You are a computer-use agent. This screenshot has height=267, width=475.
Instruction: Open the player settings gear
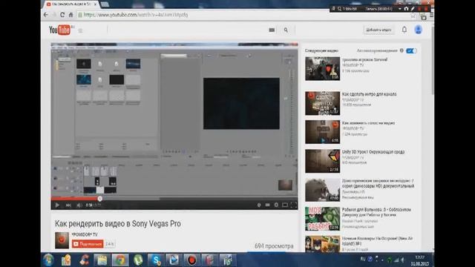[276, 205]
